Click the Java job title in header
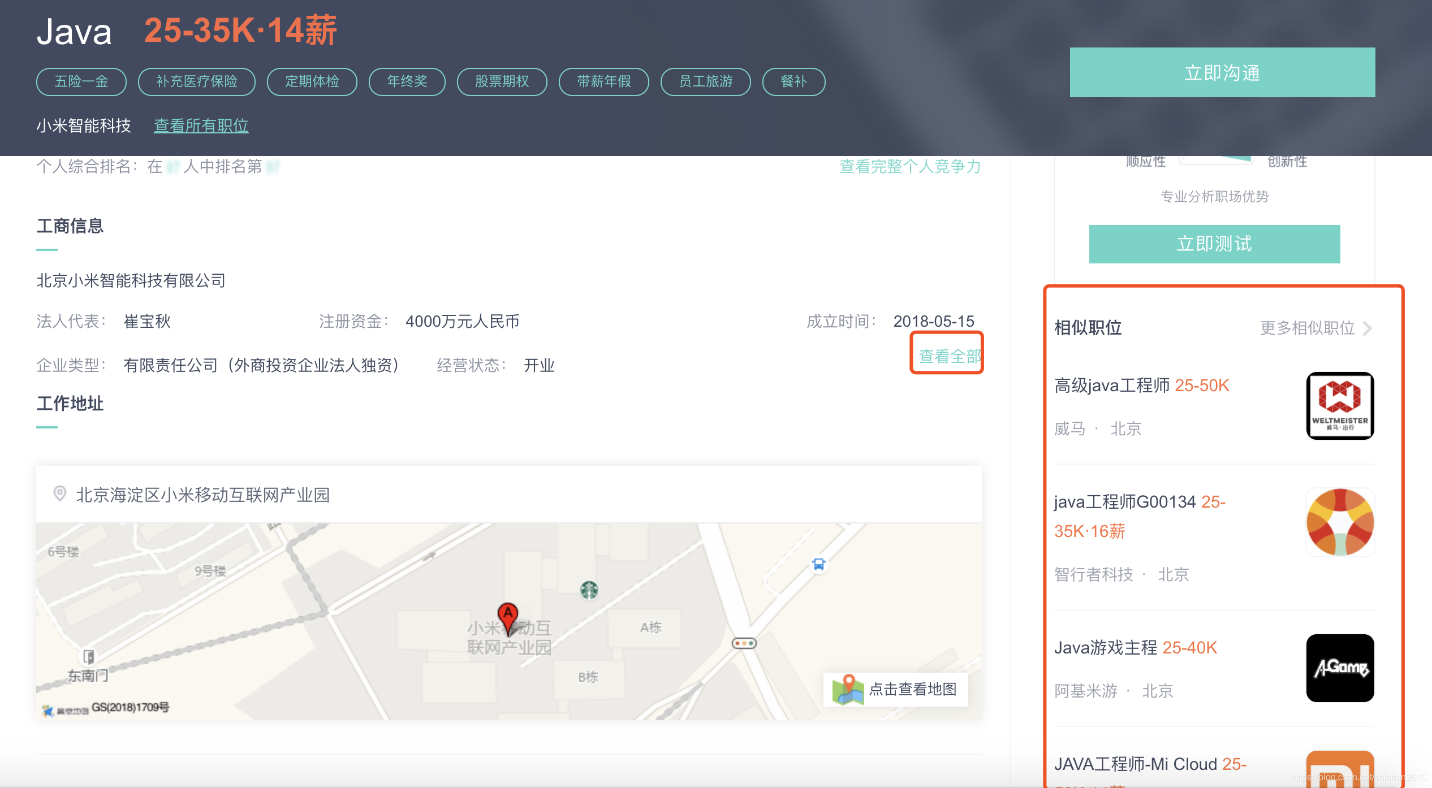 74,32
